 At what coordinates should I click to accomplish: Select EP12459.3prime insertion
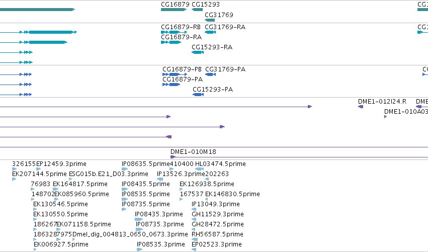tap(39, 170)
